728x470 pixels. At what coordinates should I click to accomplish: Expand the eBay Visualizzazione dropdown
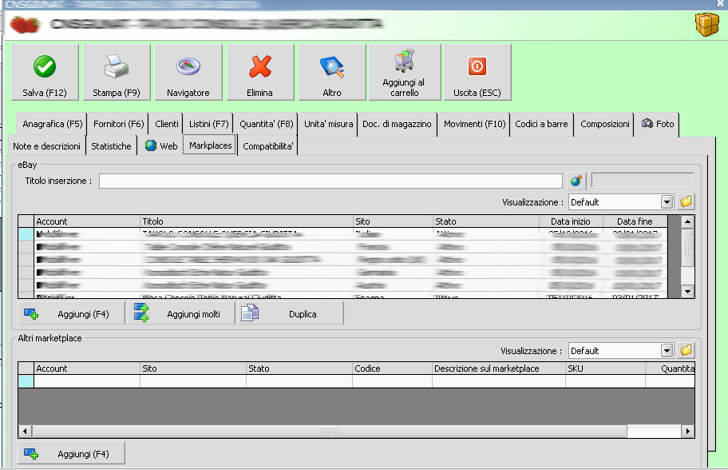pos(667,202)
